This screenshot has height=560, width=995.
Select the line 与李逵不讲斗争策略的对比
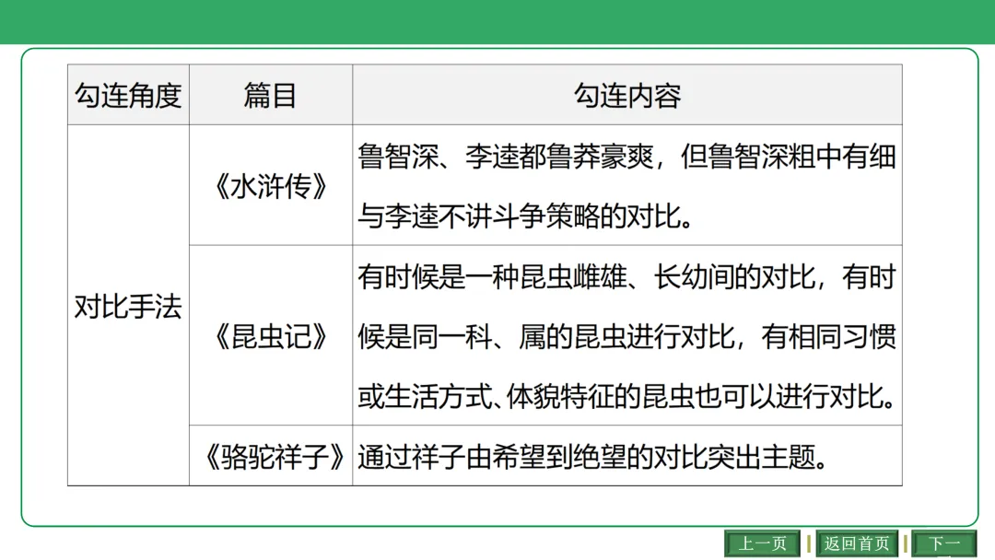(x=525, y=216)
